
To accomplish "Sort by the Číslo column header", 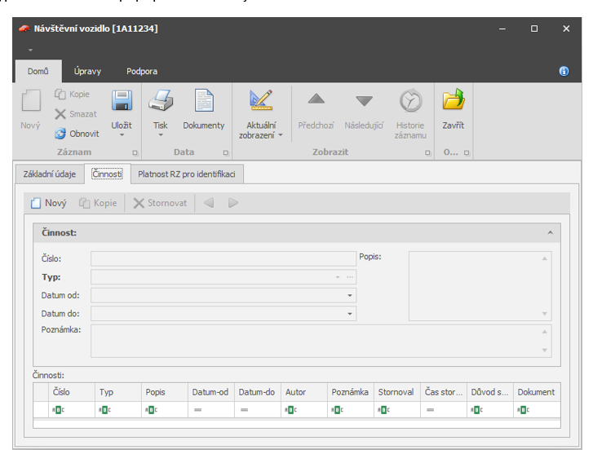I will (x=72, y=392).
